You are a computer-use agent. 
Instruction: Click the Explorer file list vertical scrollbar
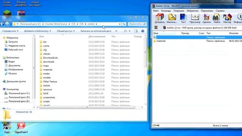(x=145, y=52)
